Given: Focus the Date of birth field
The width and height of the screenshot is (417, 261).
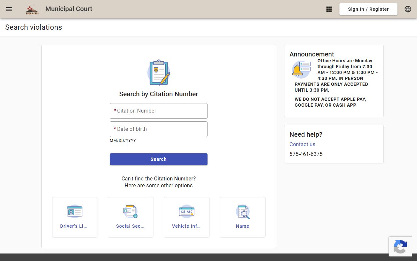Looking at the screenshot, I should [x=159, y=129].
